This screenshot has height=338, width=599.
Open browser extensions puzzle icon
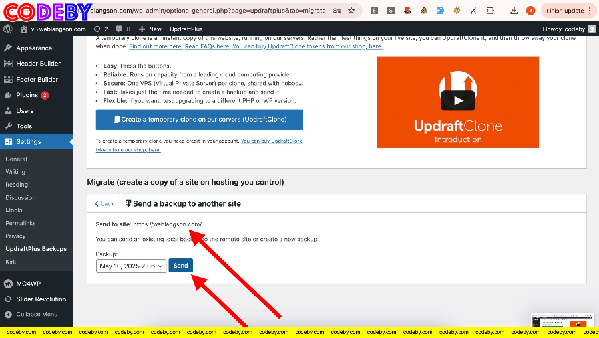click(490, 11)
